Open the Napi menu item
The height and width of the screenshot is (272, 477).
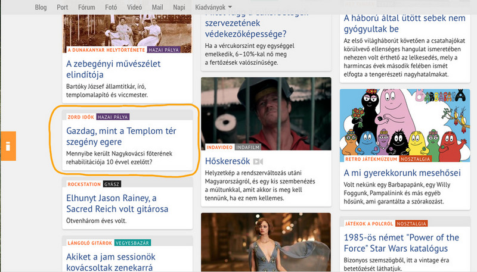click(179, 7)
